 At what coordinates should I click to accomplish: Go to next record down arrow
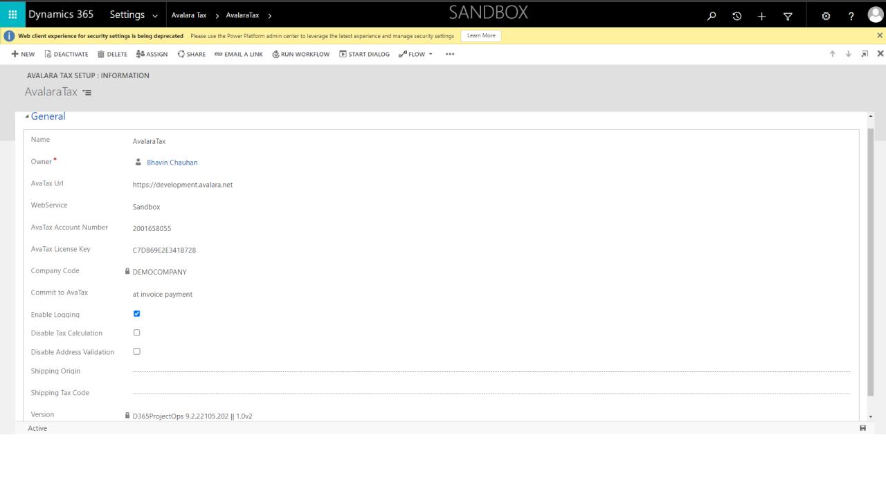click(849, 54)
